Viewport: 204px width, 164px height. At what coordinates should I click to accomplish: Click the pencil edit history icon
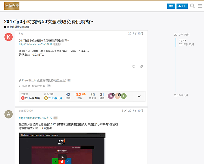pyautogui.click(x=125, y=111)
